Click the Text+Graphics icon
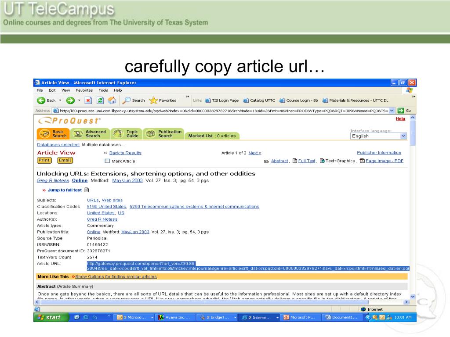Screen dimensions: 450x337 [x=322, y=161]
